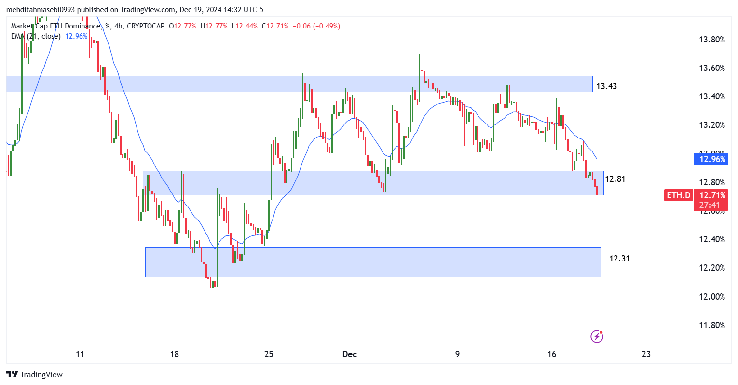Screen dimensions: 738x385
Task: Select the red ETH.D symbol label
Action: pos(679,195)
